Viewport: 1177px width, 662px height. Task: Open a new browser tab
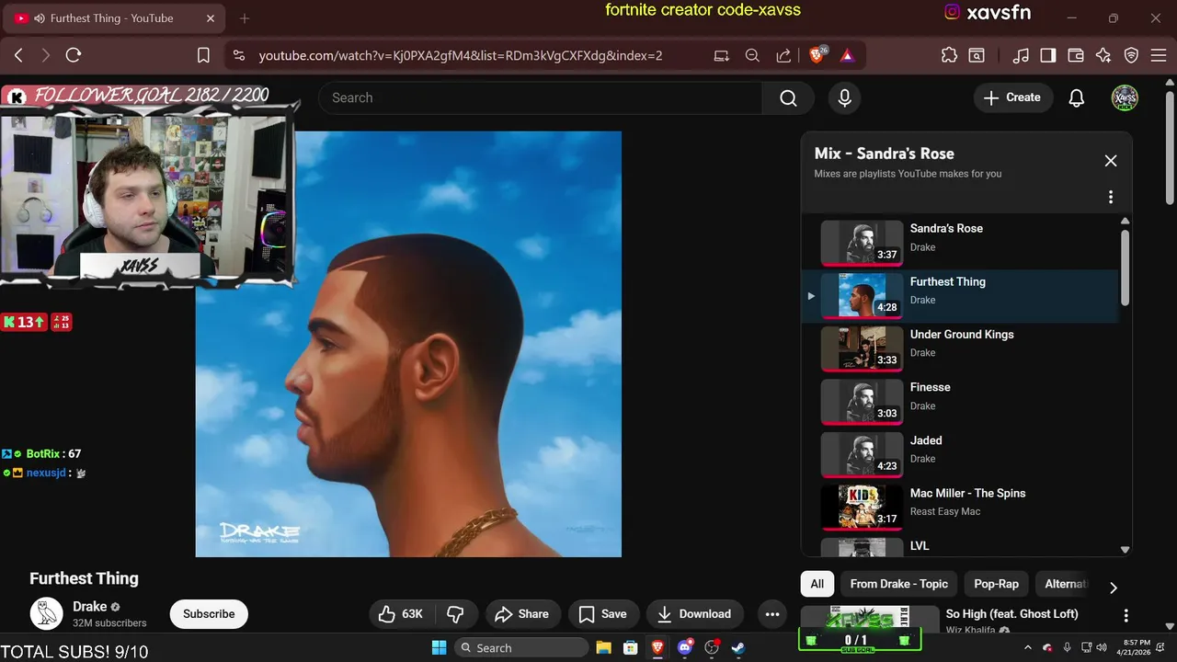pos(245,18)
